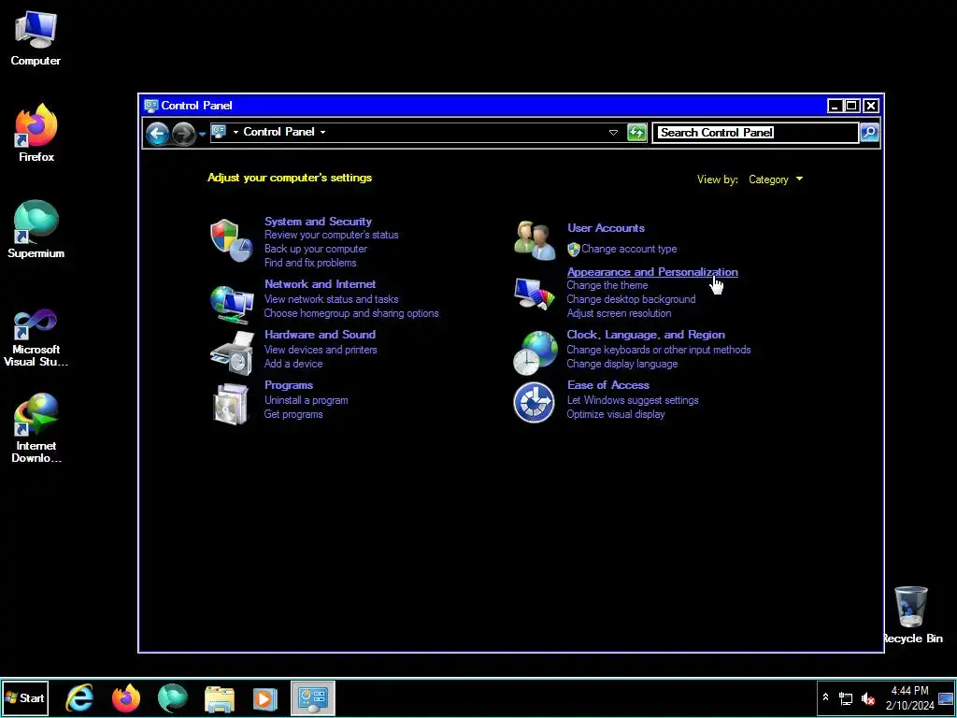
Task: Open the Appearance and Personalization monitor icon
Action: tap(534, 294)
